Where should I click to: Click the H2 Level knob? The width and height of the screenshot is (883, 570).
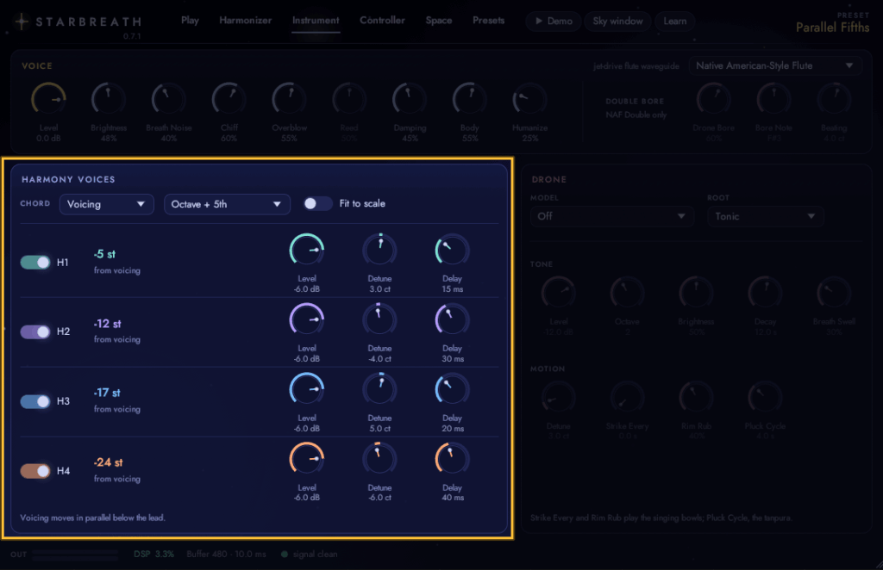(307, 319)
